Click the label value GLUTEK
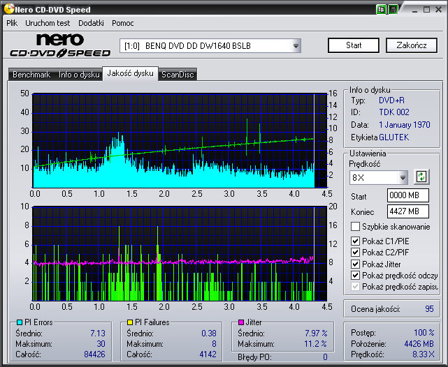This screenshot has width=448, height=367. point(393,137)
